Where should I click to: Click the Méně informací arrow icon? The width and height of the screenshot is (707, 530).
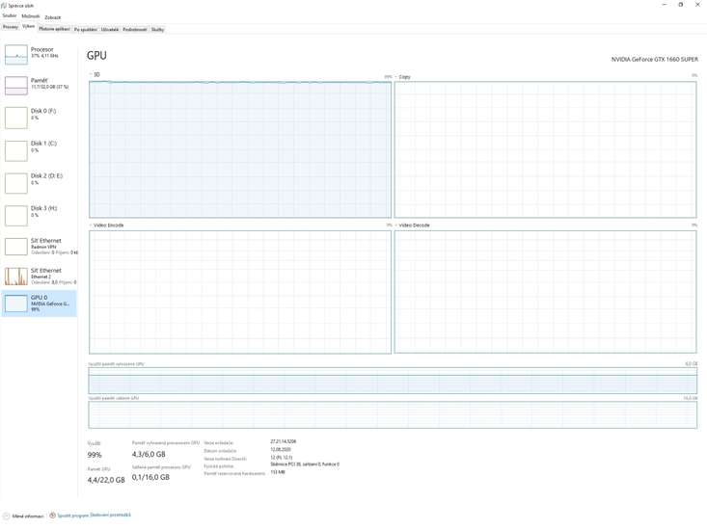coord(7,517)
